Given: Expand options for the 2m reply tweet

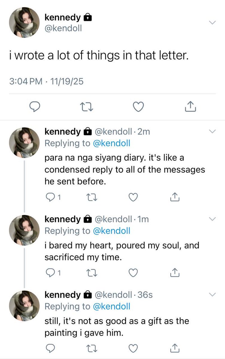Looking at the screenshot, I should point(212,132).
